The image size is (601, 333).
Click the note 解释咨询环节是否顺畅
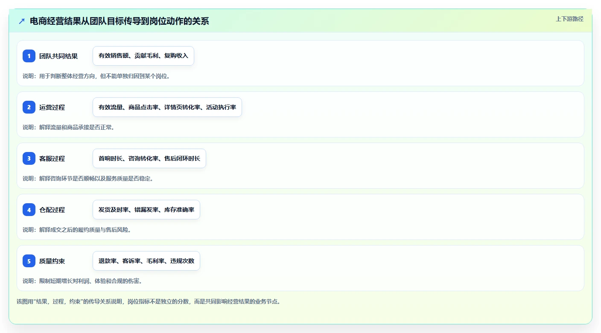[88, 178]
